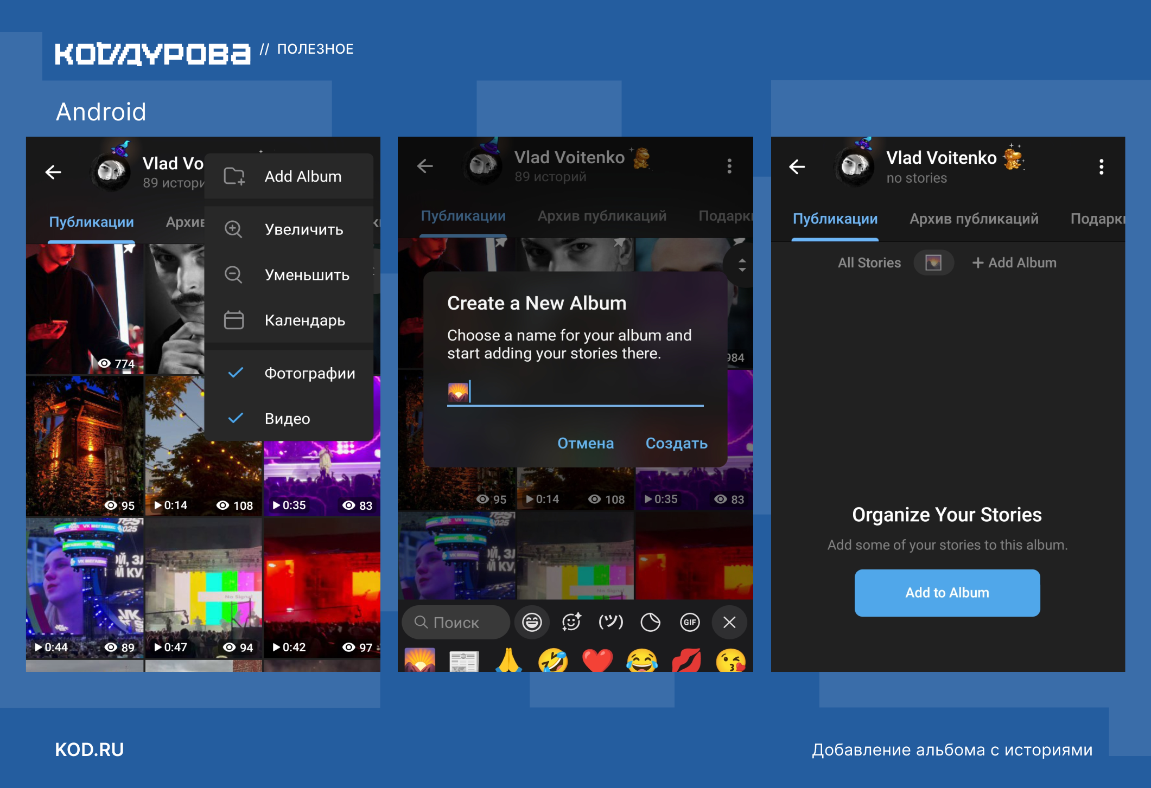This screenshot has width=1151, height=788.
Task: Toggle the Видео checkmark filter
Action: 289,419
